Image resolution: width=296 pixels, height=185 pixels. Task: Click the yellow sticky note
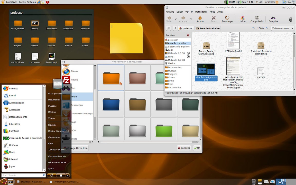(126, 38)
